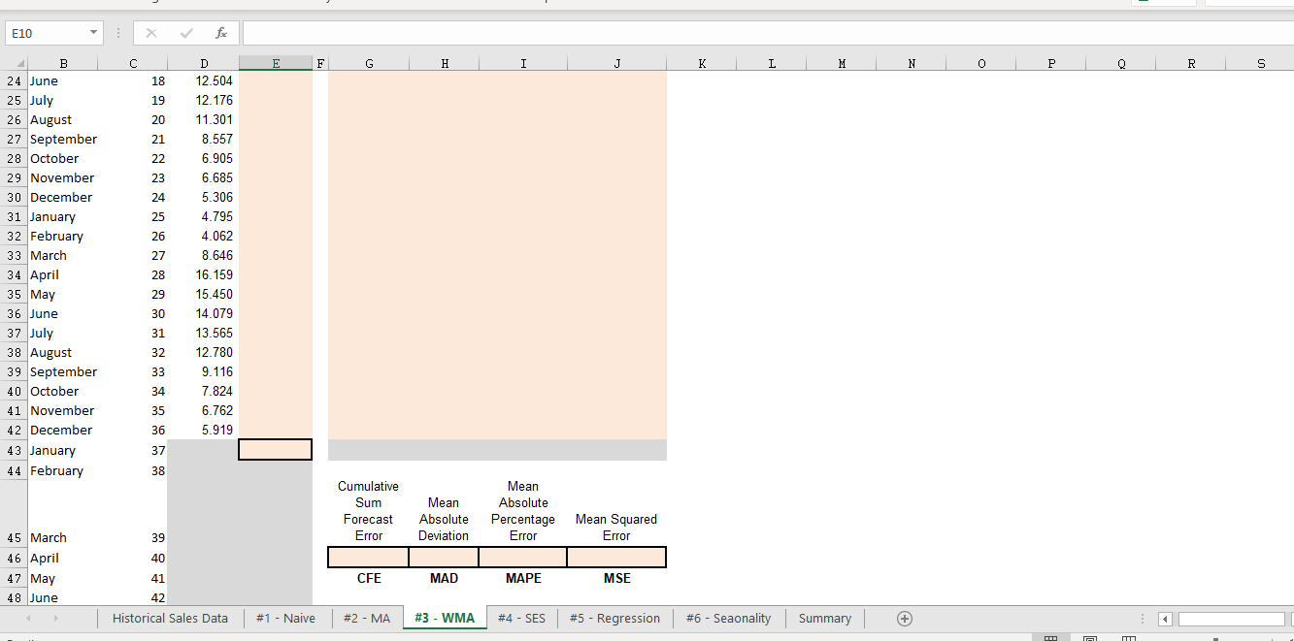The height and width of the screenshot is (641, 1294).
Task: Click the Enter (checkmark) icon beside the formula bar
Action: (x=184, y=32)
